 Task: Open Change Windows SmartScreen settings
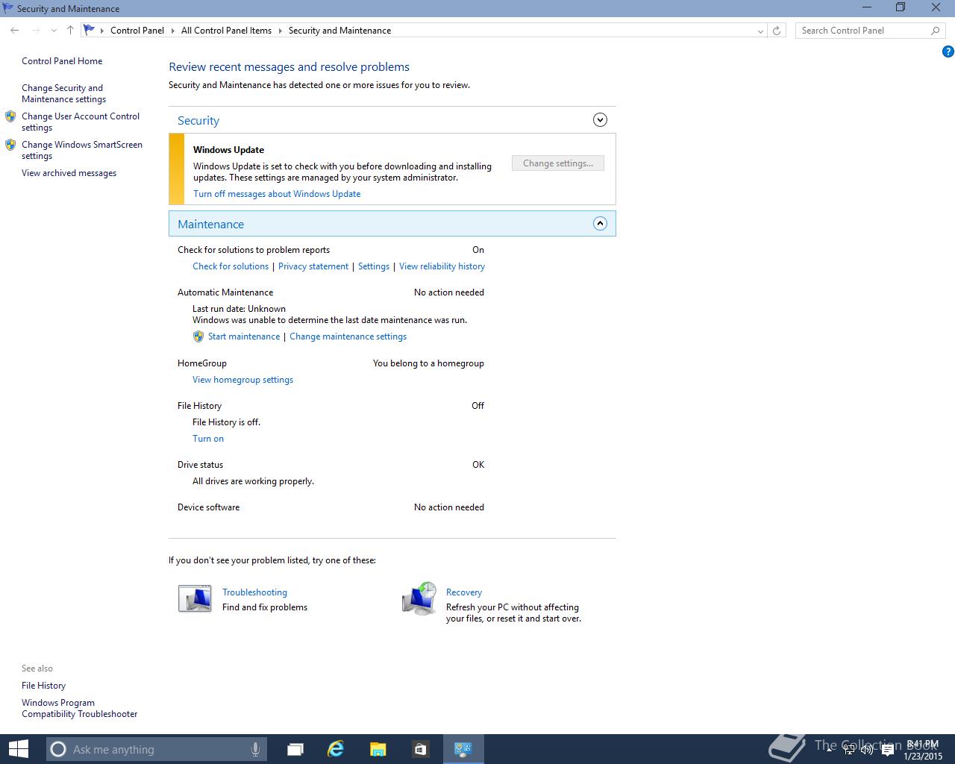(x=82, y=150)
